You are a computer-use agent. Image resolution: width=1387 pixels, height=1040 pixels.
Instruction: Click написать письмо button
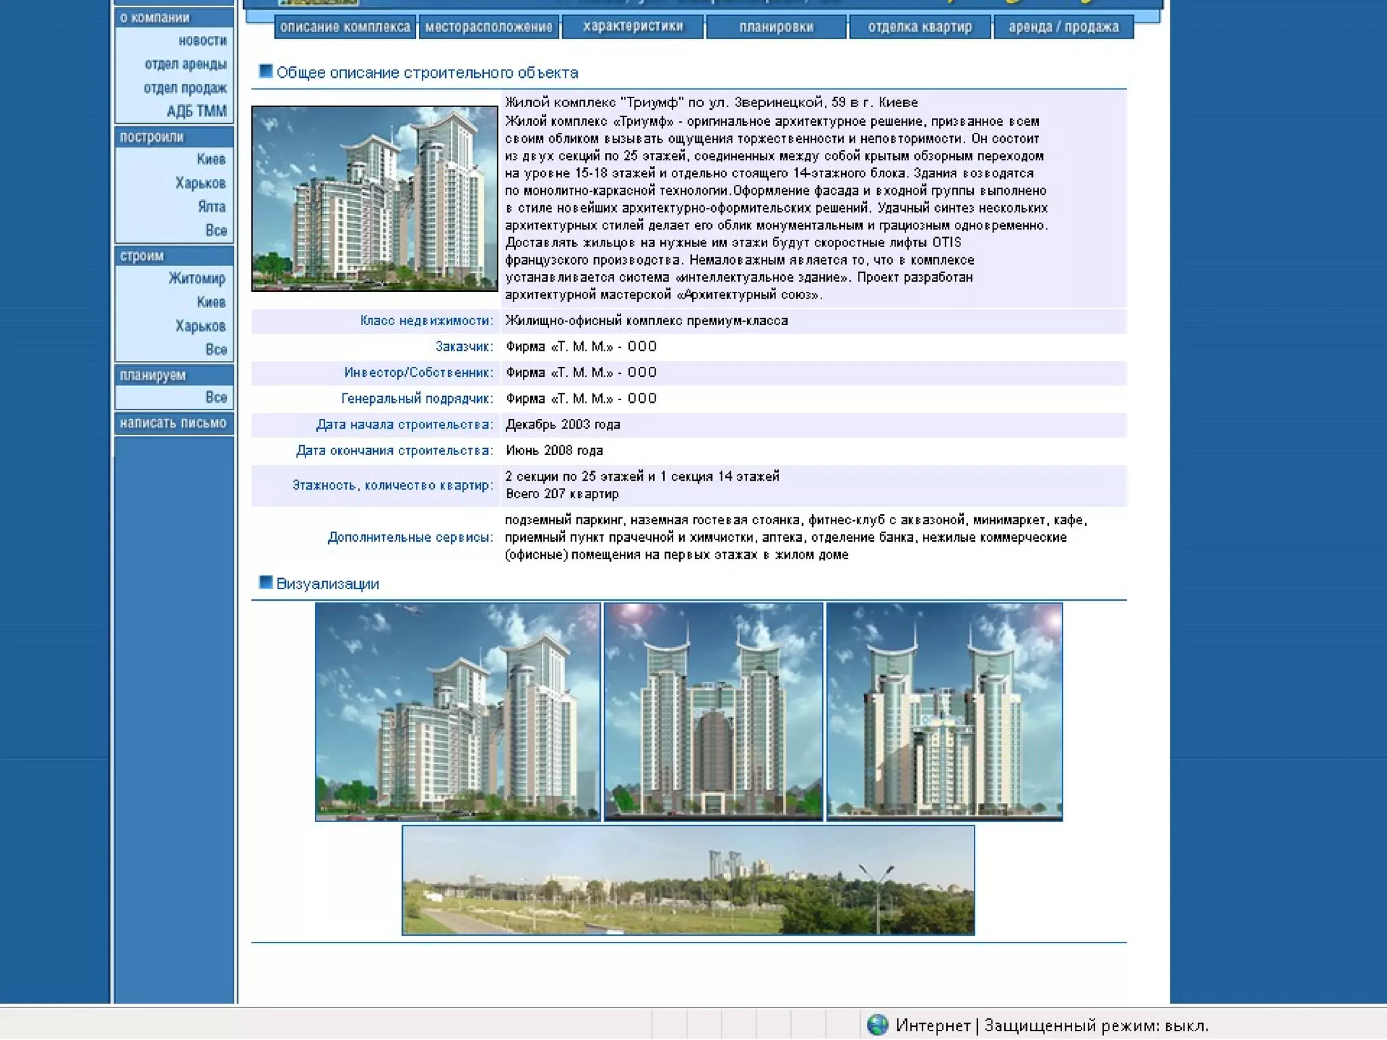173,423
